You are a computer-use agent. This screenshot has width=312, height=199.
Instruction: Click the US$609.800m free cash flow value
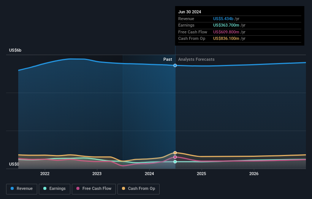pos(226,32)
